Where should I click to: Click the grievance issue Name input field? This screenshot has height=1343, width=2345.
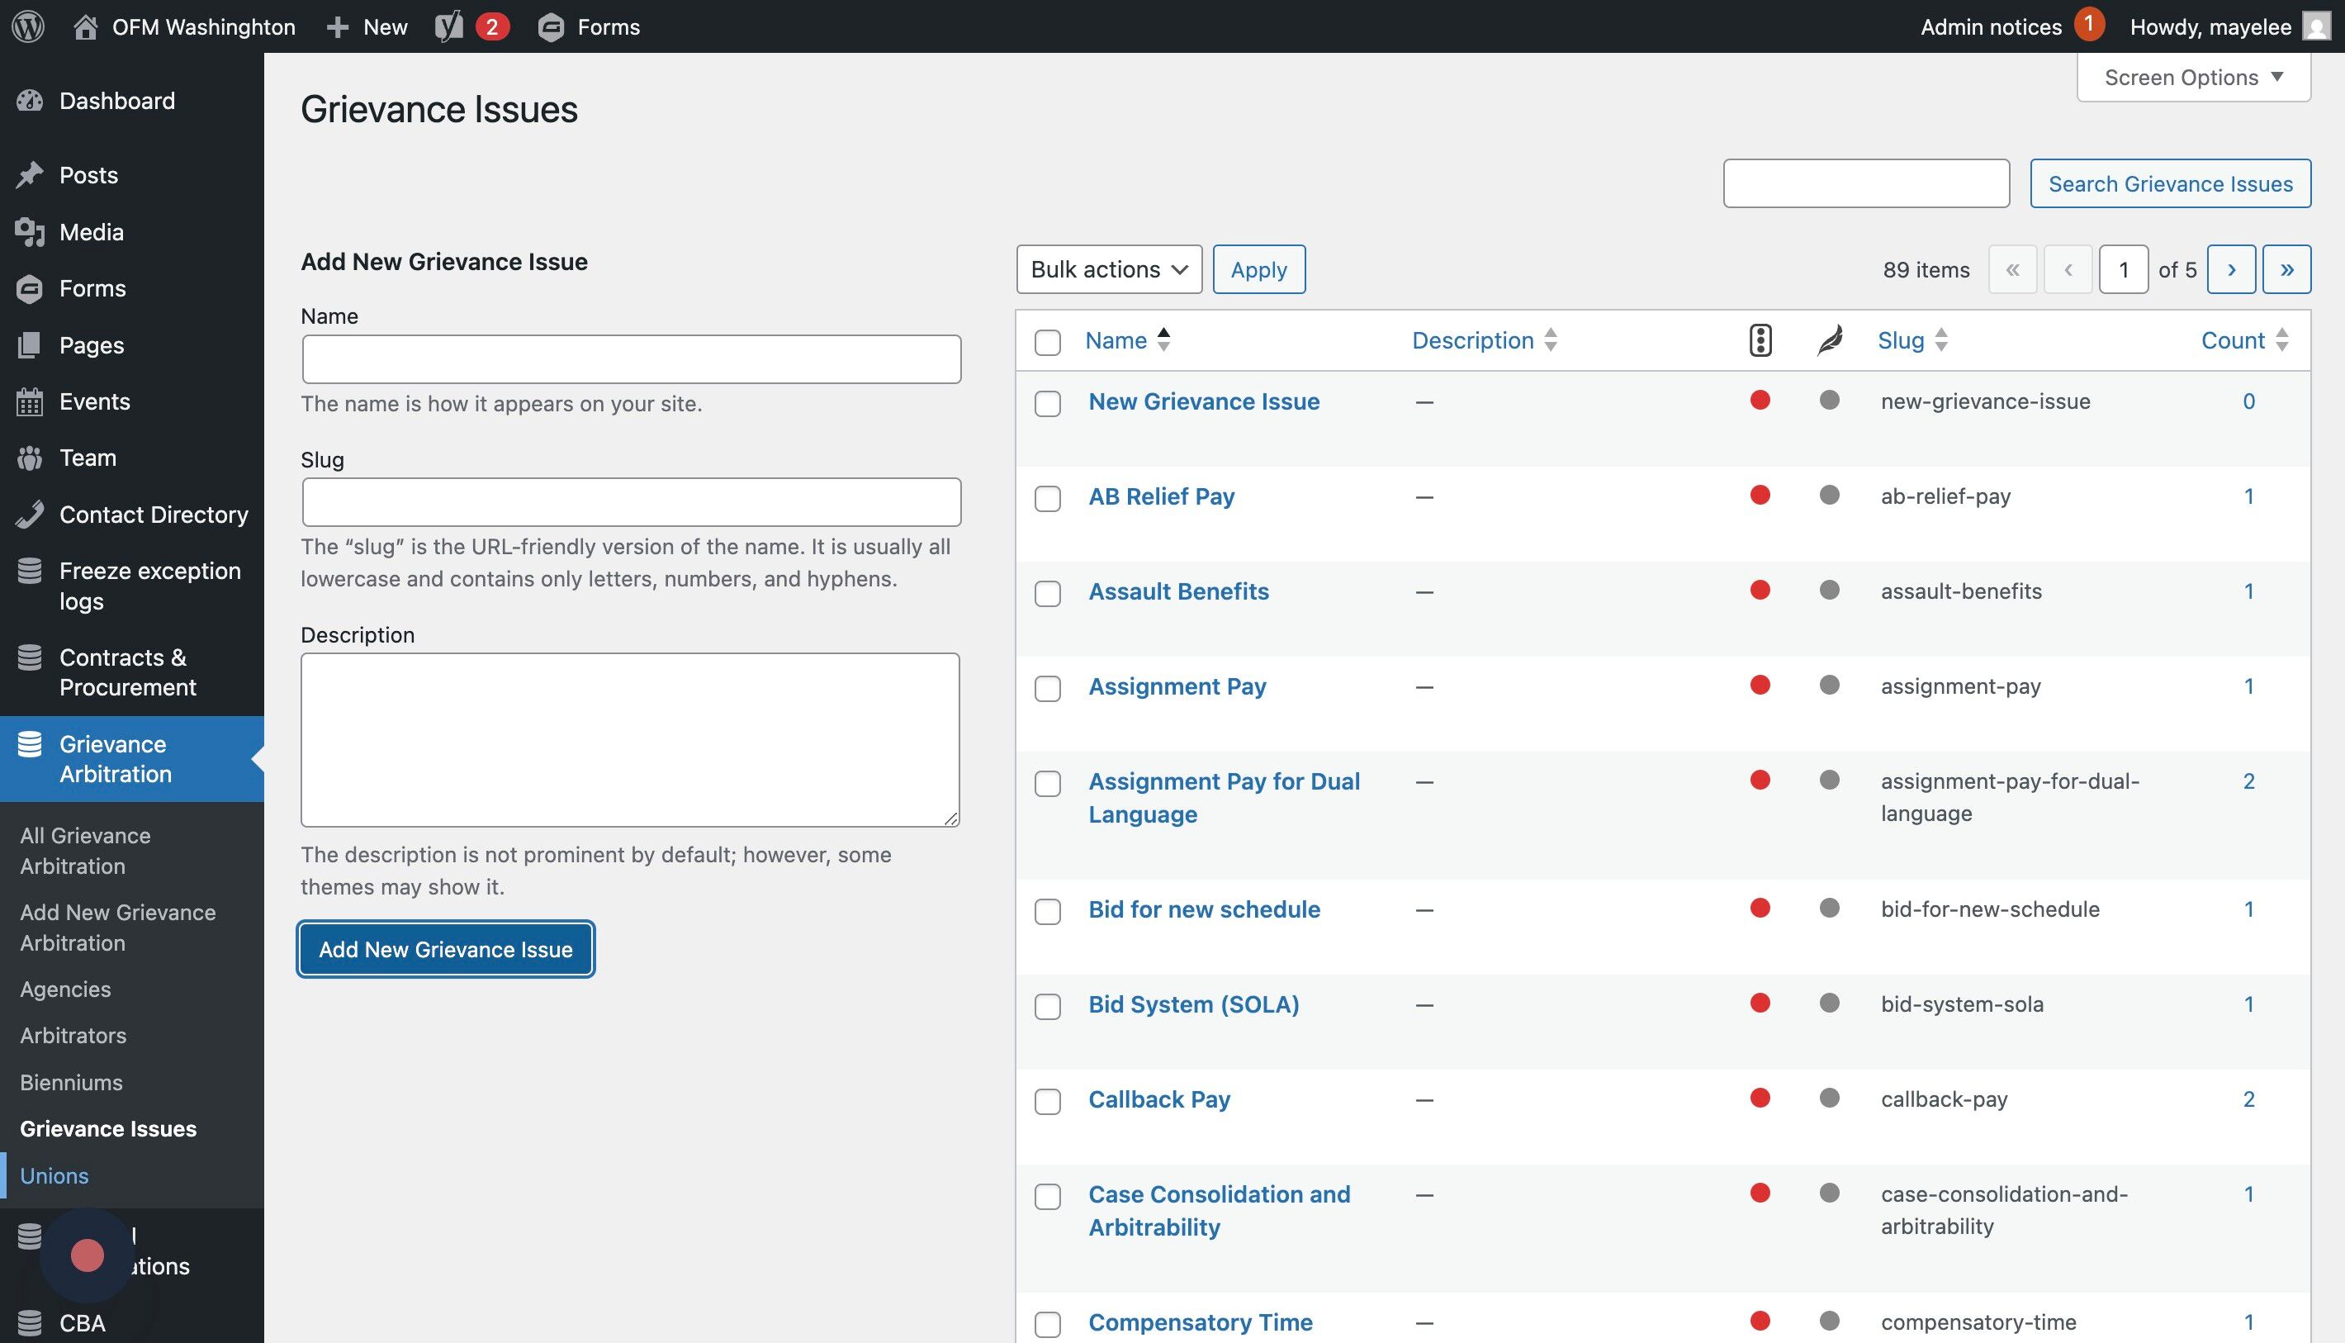coord(631,358)
